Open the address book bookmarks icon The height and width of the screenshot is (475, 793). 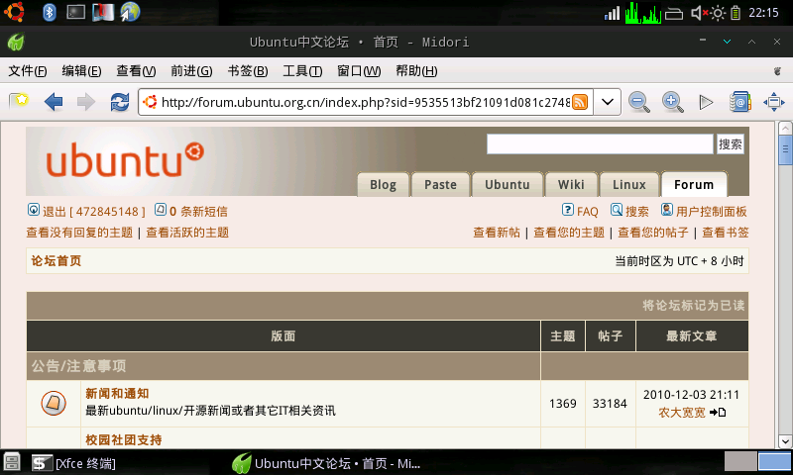[739, 102]
